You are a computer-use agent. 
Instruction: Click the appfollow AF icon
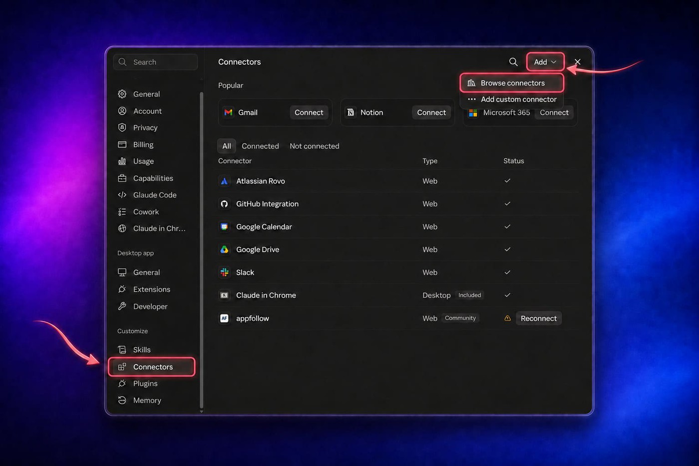(x=224, y=318)
